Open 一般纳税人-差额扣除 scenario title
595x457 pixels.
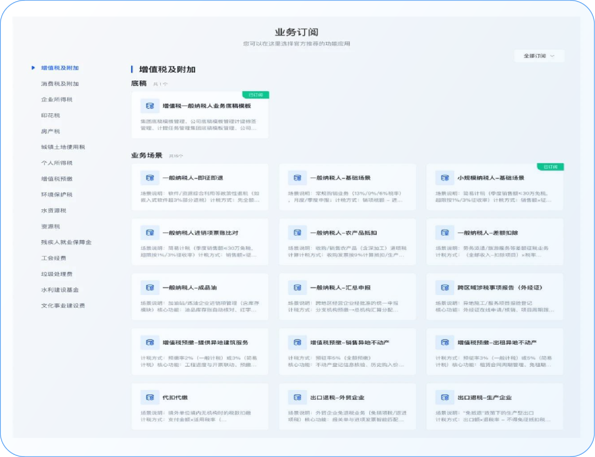coord(488,233)
